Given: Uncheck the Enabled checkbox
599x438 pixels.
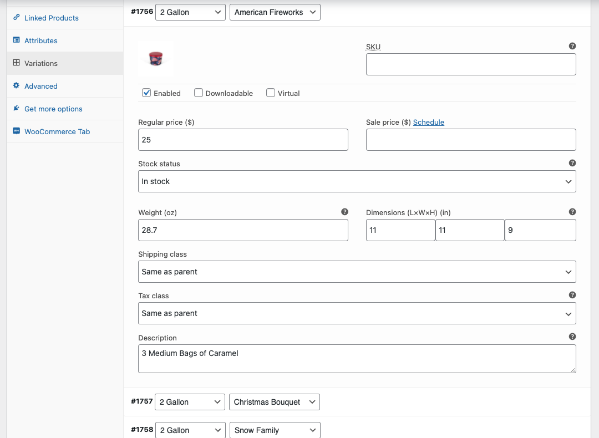Looking at the screenshot, I should (146, 93).
